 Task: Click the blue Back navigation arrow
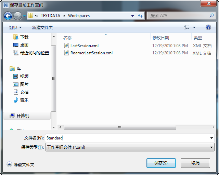8,16
